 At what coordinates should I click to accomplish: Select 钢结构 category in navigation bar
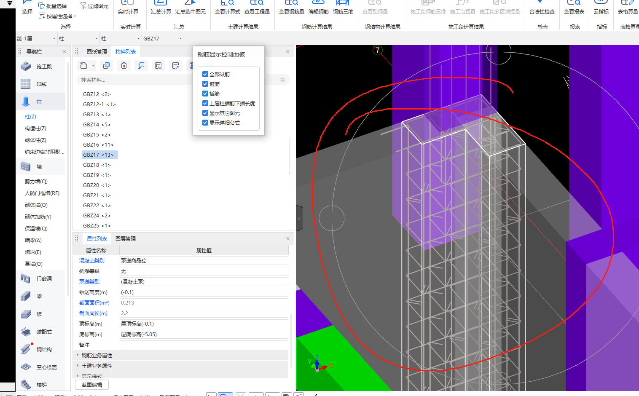point(40,349)
